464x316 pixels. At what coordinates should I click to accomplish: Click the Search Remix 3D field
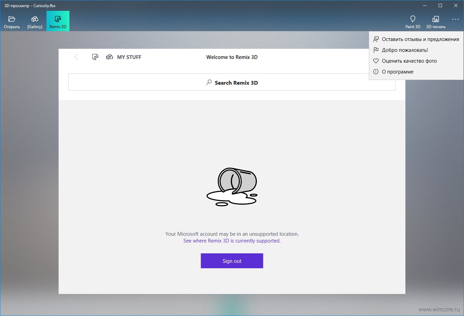232,82
